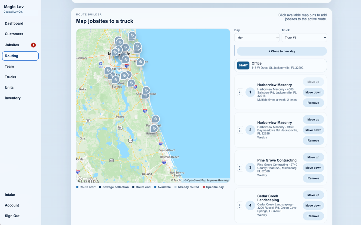This screenshot has height=225, width=361.
Task: Remove Cedar Creek Landscaping from route
Action: 313,216
